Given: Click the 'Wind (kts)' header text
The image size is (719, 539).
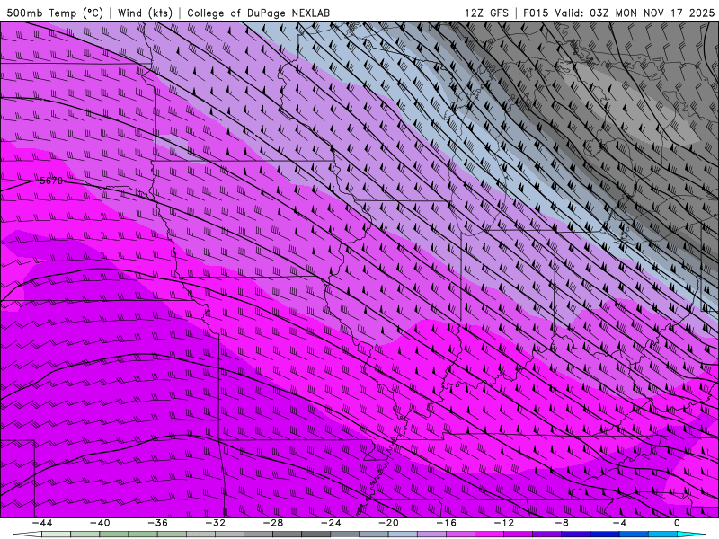Looking at the screenshot, I should (145, 13).
